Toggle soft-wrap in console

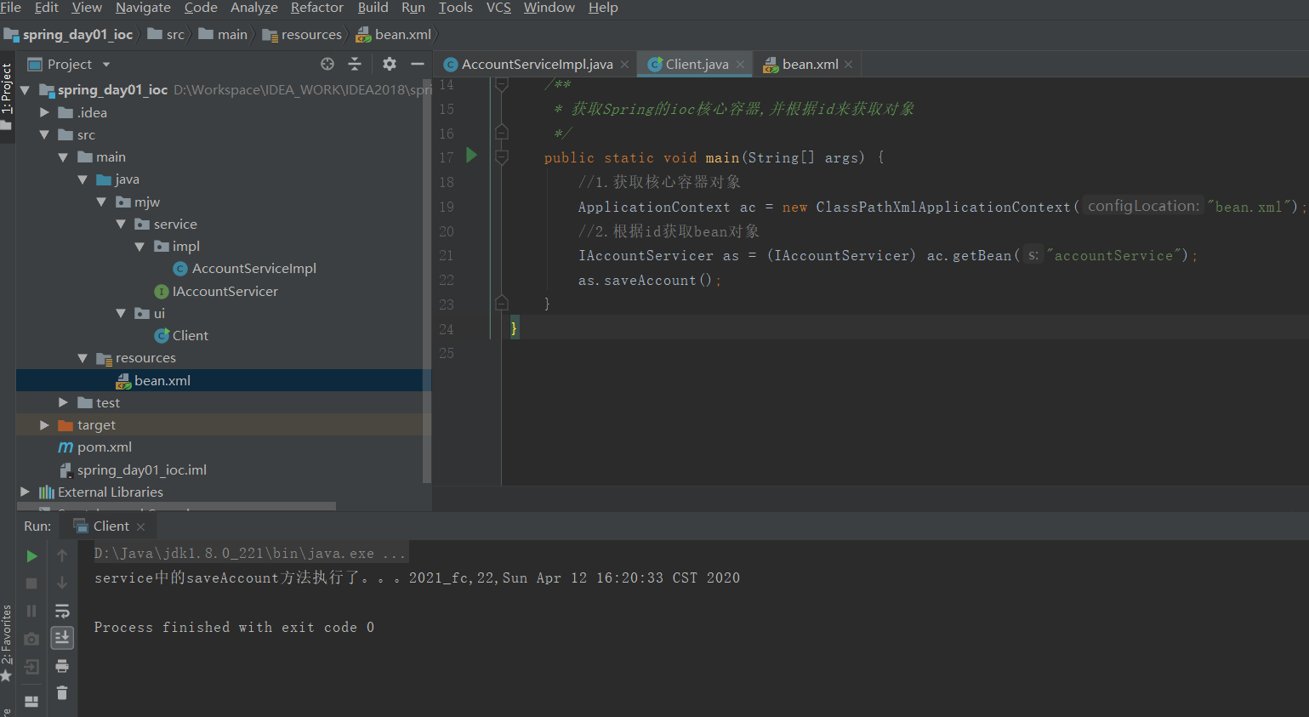[62, 611]
